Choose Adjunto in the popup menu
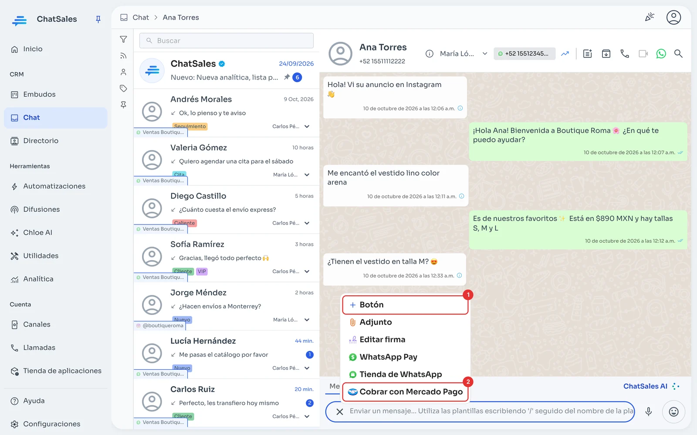Viewport: 697px width, 435px height. pos(405,322)
